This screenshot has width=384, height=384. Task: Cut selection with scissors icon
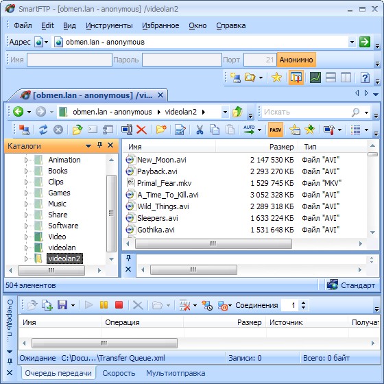coord(200,130)
